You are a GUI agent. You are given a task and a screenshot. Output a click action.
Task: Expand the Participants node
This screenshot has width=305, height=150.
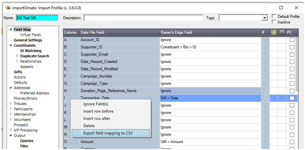tap(11, 109)
